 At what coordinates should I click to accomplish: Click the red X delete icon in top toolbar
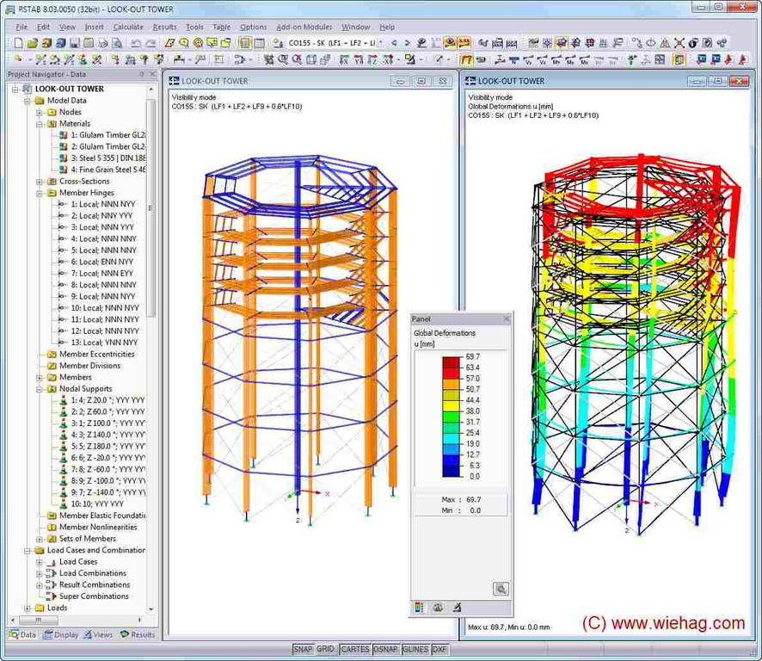click(679, 43)
